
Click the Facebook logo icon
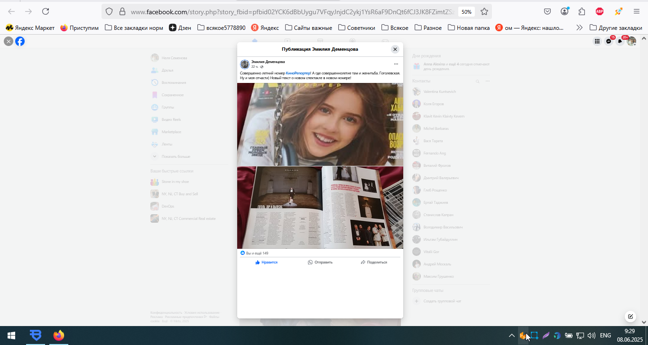pyautogui.click(x=20, y=41)
